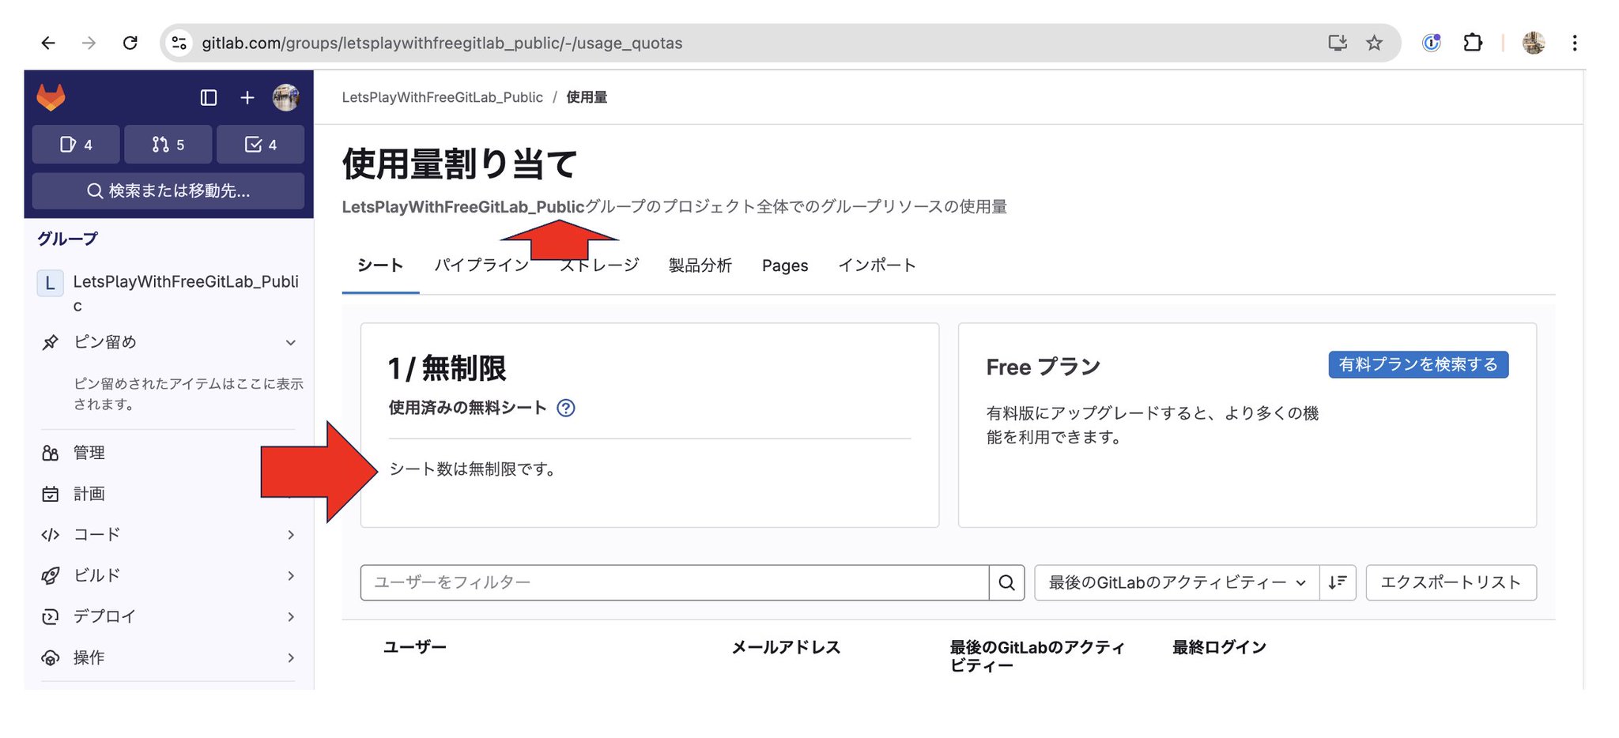
Task: Open Chrome's three-dot menu
Action: pyautogui.click(x=1574, y=43)
